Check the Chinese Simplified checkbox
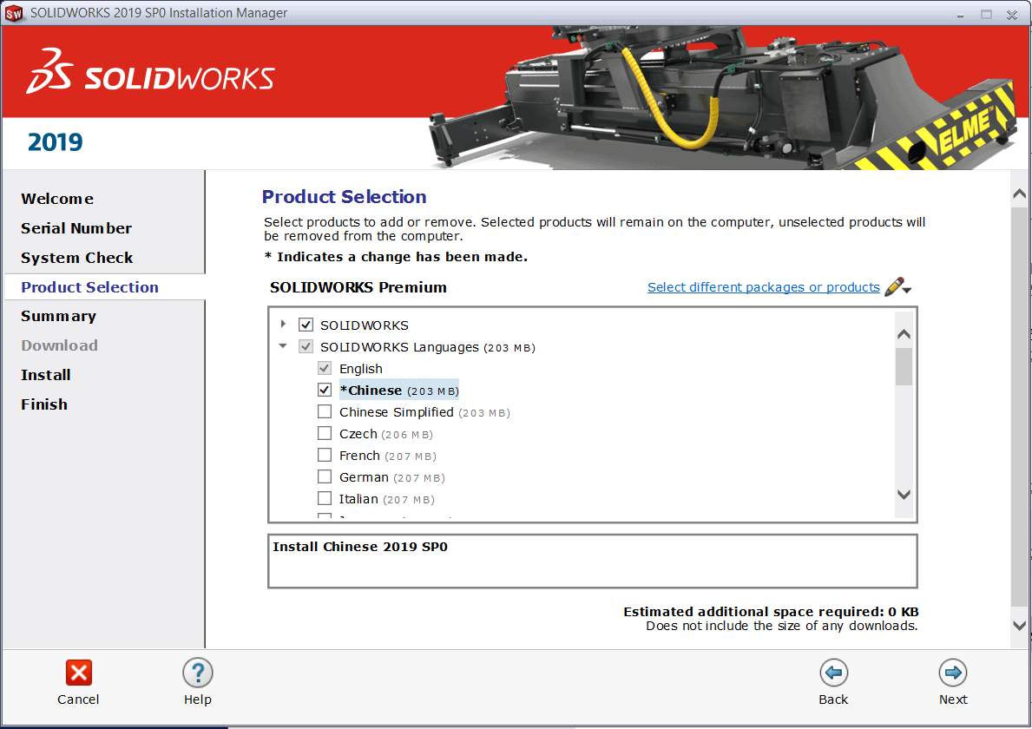The width and height of the screenshot is (1032, 729). point(325,411)
